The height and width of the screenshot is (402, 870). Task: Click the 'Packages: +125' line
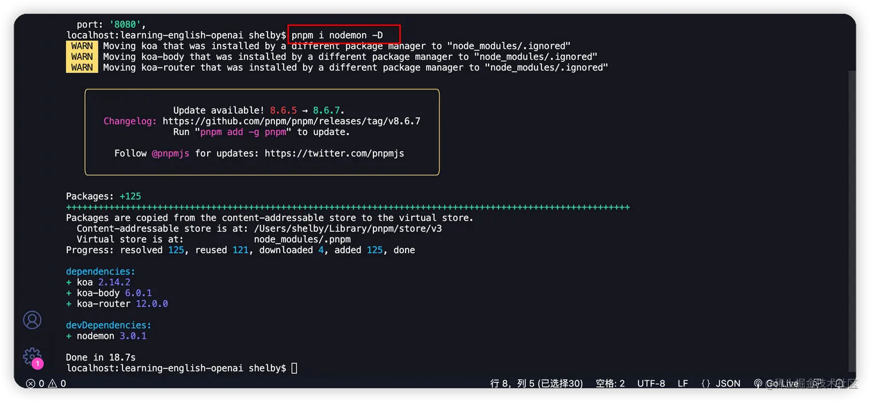tap(104, 196)
